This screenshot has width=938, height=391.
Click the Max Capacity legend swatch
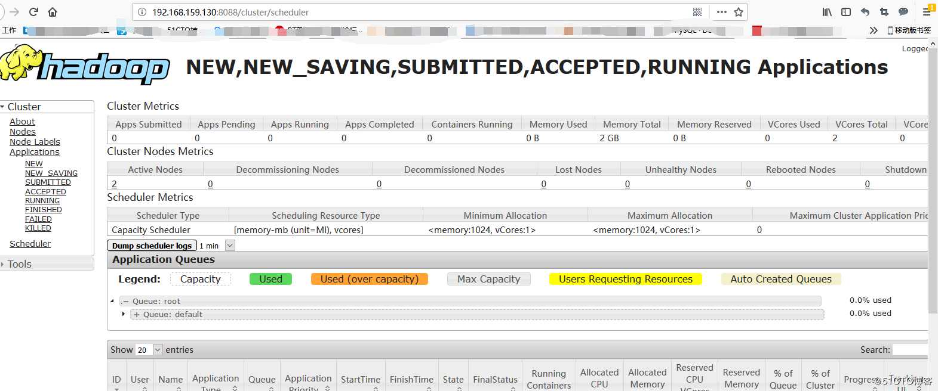coord(489,279)
